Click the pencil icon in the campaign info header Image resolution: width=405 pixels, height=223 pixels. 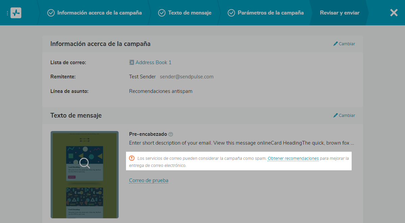(x=335, y=44)
